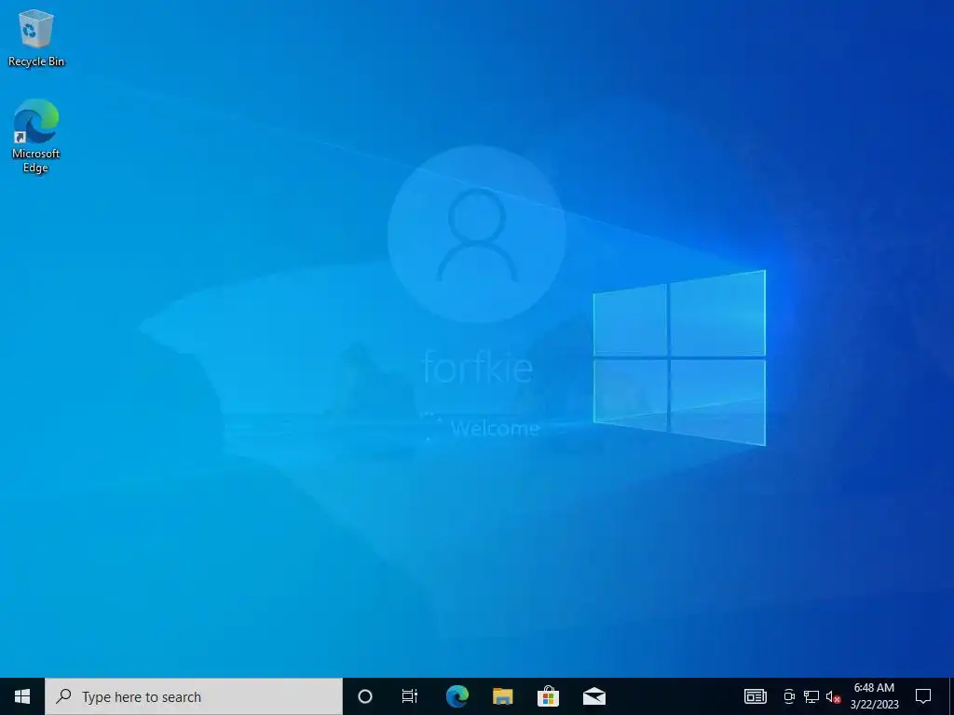The width and height of the screenshot is (954, 715).
Task: Open Cortana circle button on taskbar
Action: (x=365, y=696)
